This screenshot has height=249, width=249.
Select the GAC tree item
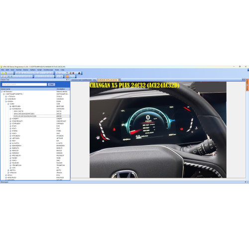(x=14, y=133)
